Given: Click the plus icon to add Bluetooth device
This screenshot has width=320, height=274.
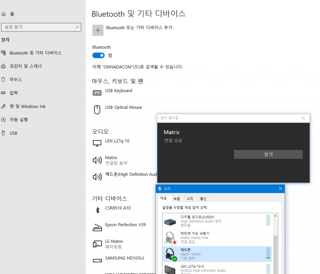Looking at the screenshot, I should 98,30.
